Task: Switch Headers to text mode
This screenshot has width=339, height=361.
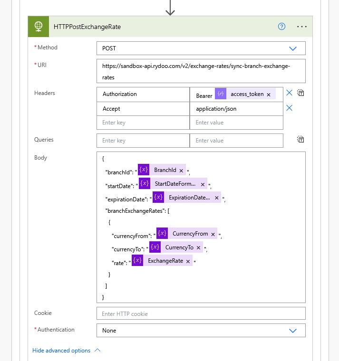Action: pos(300,93)
